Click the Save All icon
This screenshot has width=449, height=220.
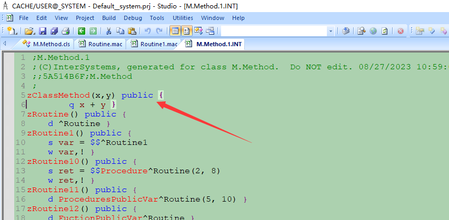[x=54, y=31]
